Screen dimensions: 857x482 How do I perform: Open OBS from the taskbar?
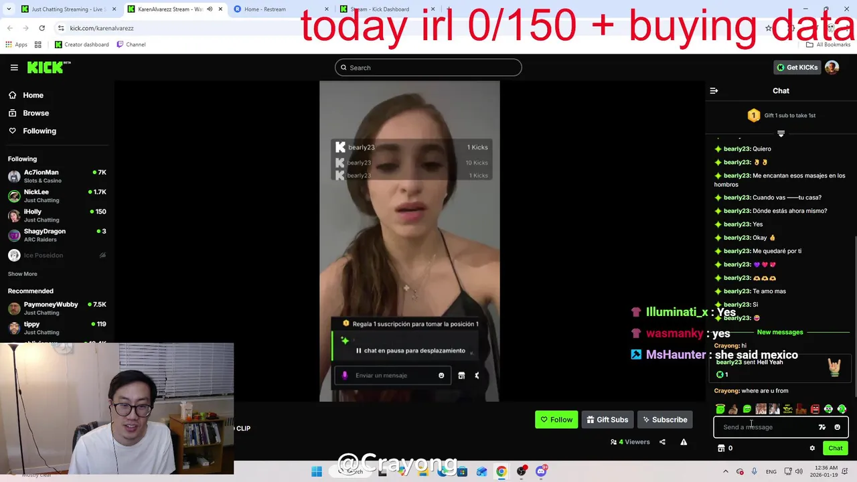(521, 471)
